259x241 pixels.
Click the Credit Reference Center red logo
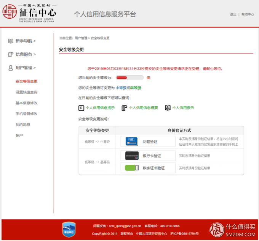[10, 11]
